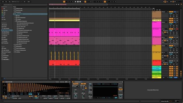The width and height of the screenshot is (183, 103).
Task: Drop Audio Effects Here area in device chain
Action: pyautogui.click(x=153, y=90)
